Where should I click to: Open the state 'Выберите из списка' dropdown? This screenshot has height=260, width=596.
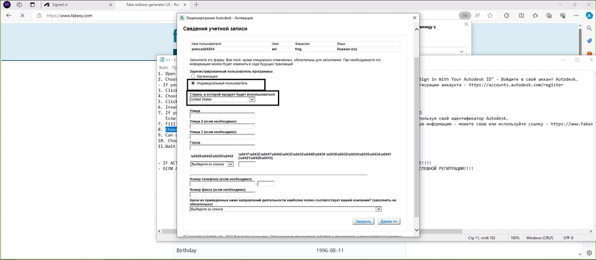point(212,164)
